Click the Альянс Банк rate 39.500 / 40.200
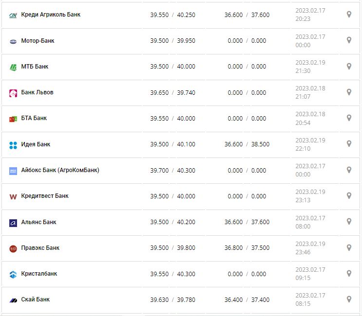The image size is (362, 316). point(172,222)
